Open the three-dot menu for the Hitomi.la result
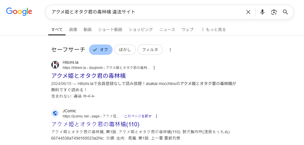304x145 pixels. pyautogui.click(x=154, y=68)
